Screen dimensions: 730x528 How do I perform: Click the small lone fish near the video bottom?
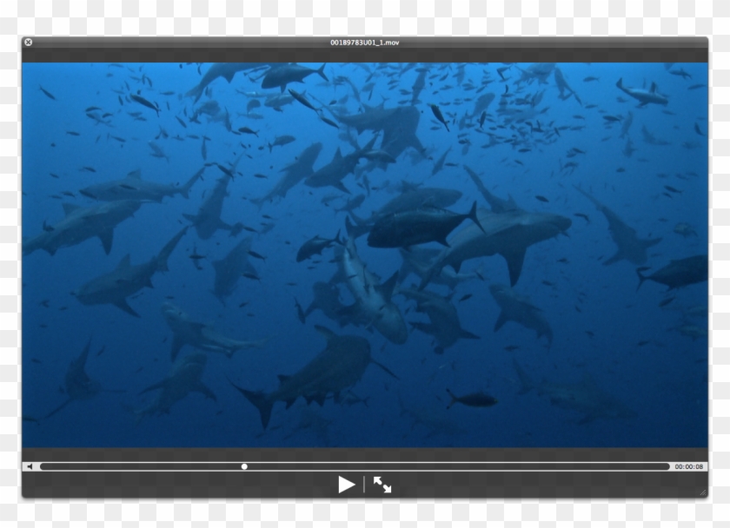coord(474,399)
